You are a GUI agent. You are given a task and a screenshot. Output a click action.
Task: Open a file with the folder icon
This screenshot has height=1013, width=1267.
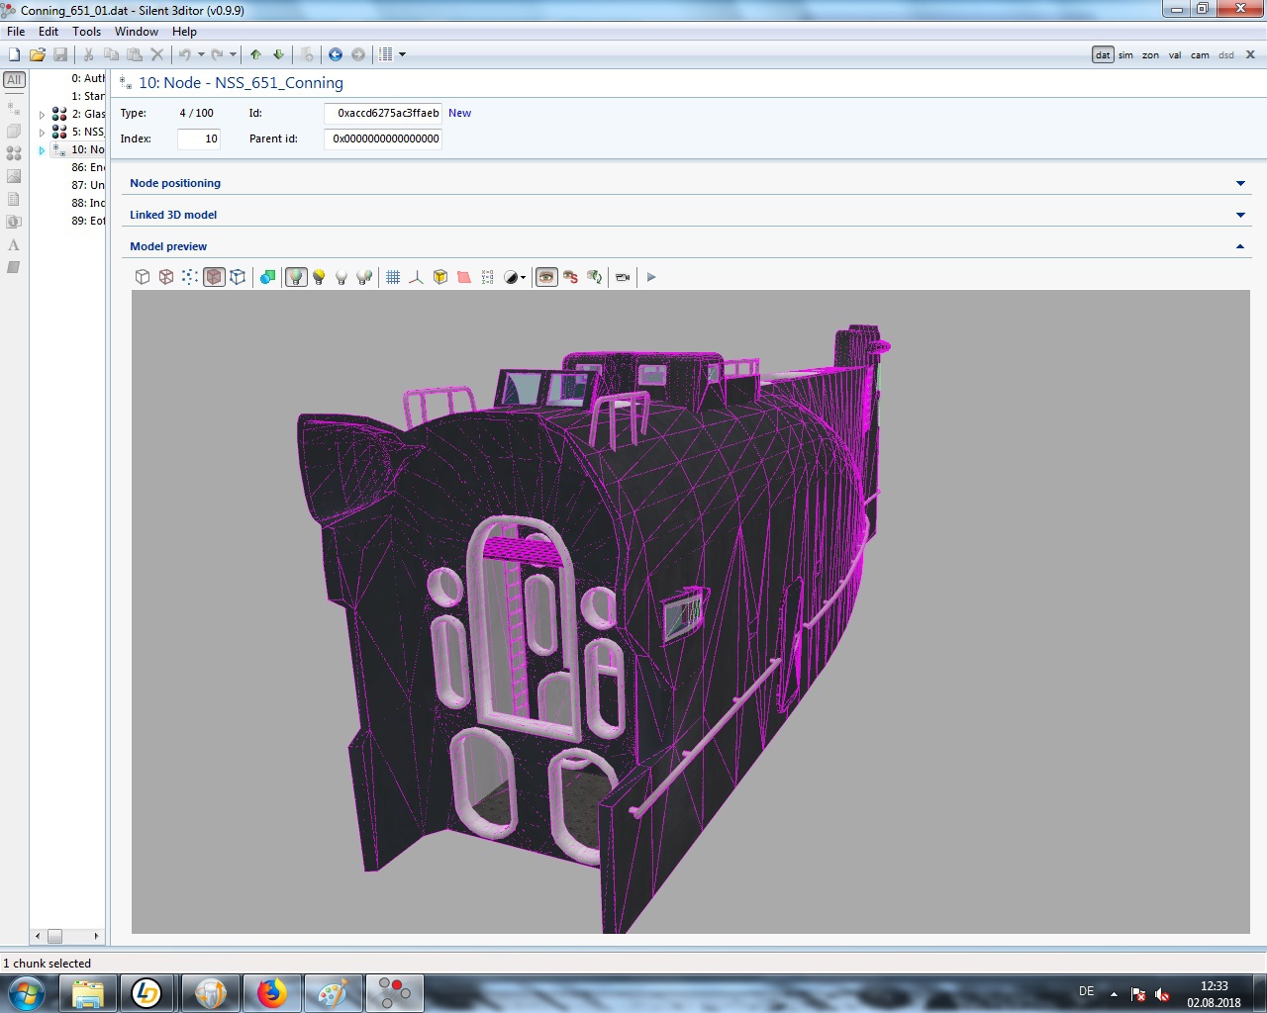(x=37, y=54)
